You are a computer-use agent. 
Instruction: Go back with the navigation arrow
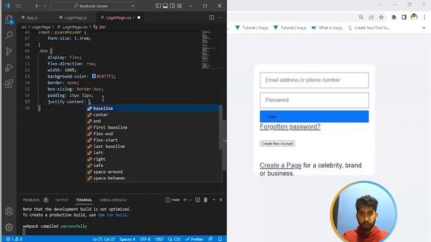click(38, 6)
